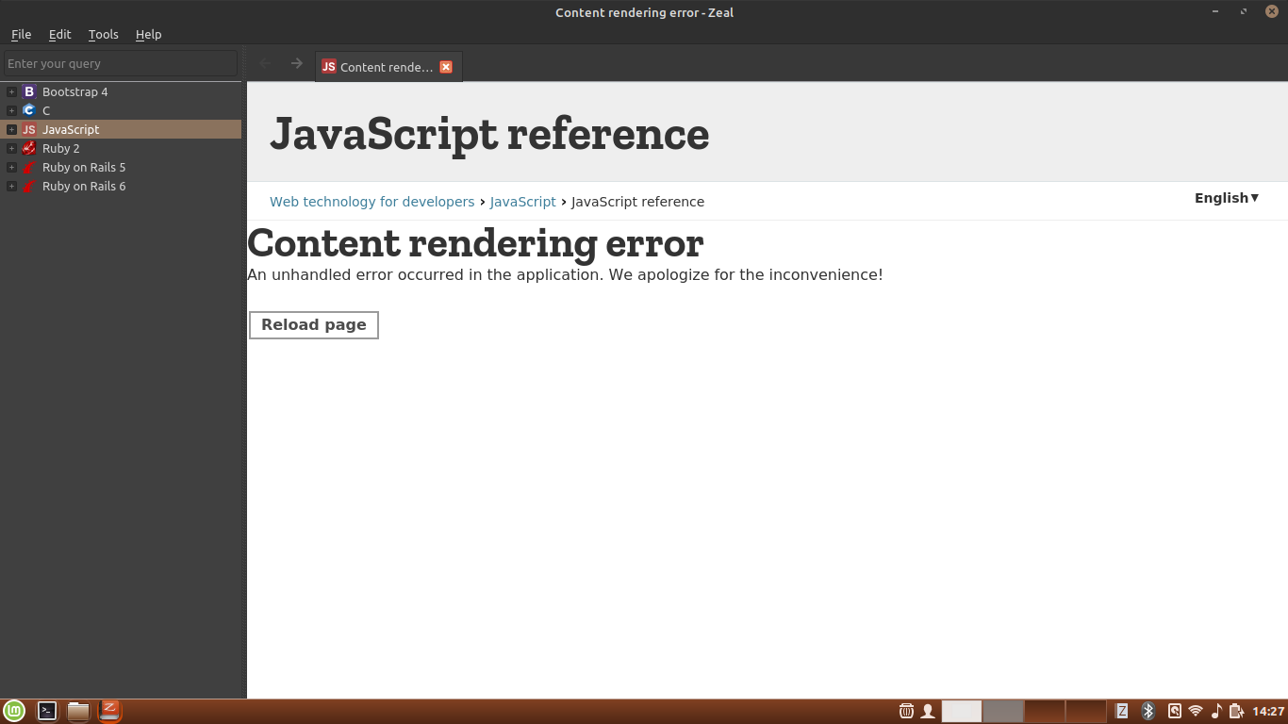Open the Tools menu
The image size is (1288, 724).
104,34
